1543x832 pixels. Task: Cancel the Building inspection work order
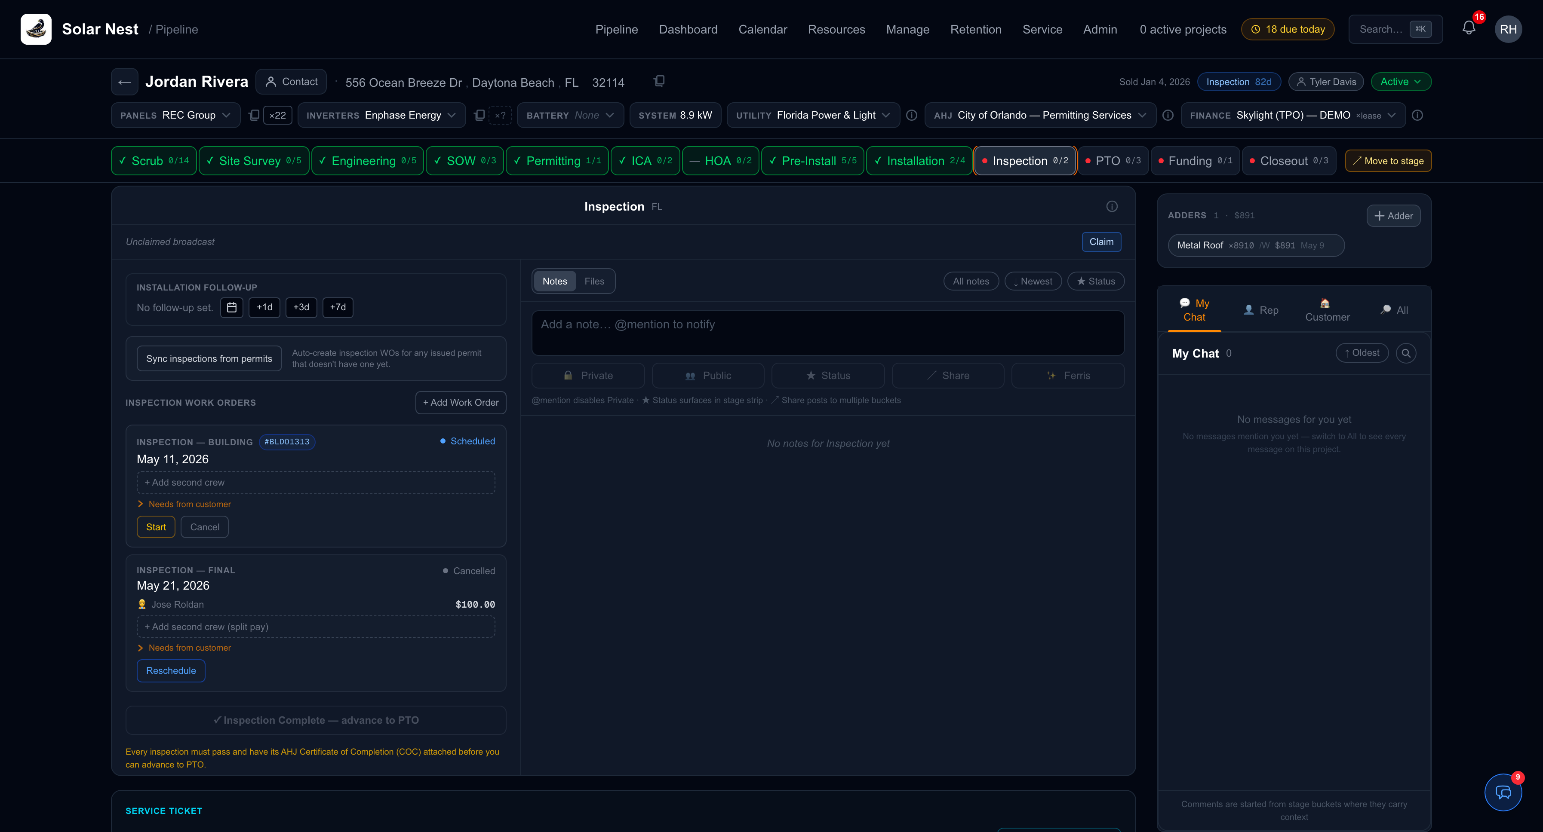click(204, 527)
